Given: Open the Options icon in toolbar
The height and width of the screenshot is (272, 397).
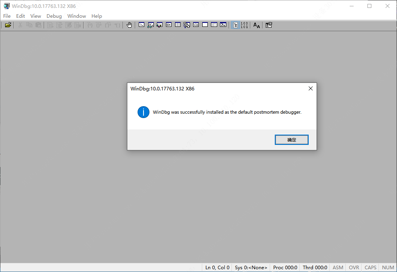Looking at the screenshot, I should tap(269, 25).
